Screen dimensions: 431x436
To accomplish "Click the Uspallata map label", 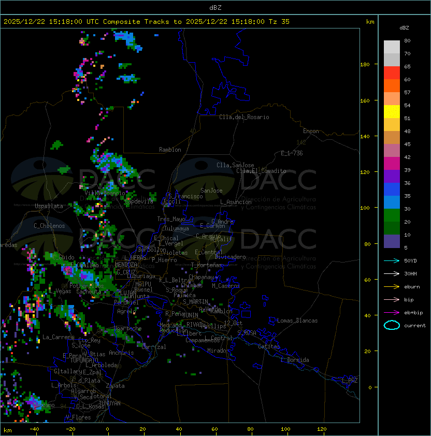I will [49, 206].
